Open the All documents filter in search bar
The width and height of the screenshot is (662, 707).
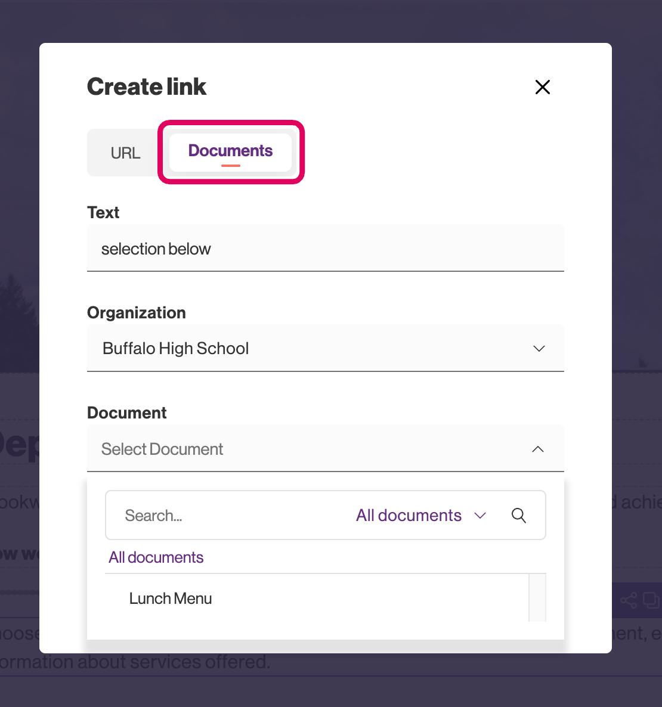click(409, 516)
